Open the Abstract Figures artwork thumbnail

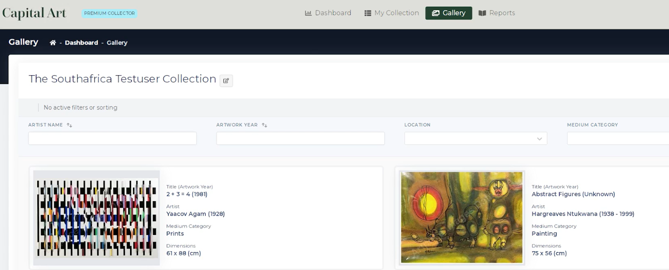coord(462,217)
